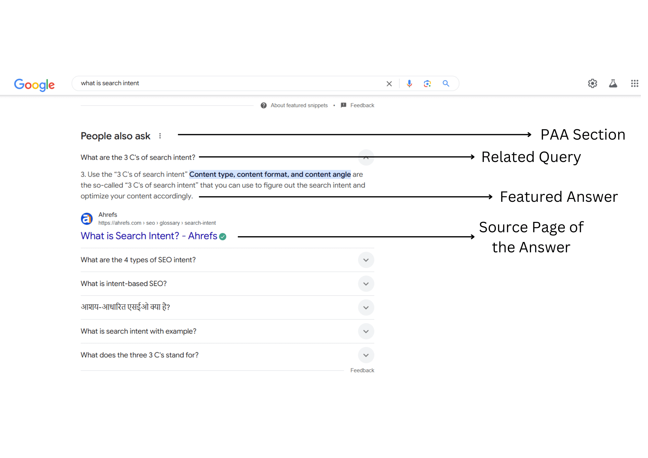648x458 pixels.
Task: Start voice search with microphone icon
Action: click(410, 84)
